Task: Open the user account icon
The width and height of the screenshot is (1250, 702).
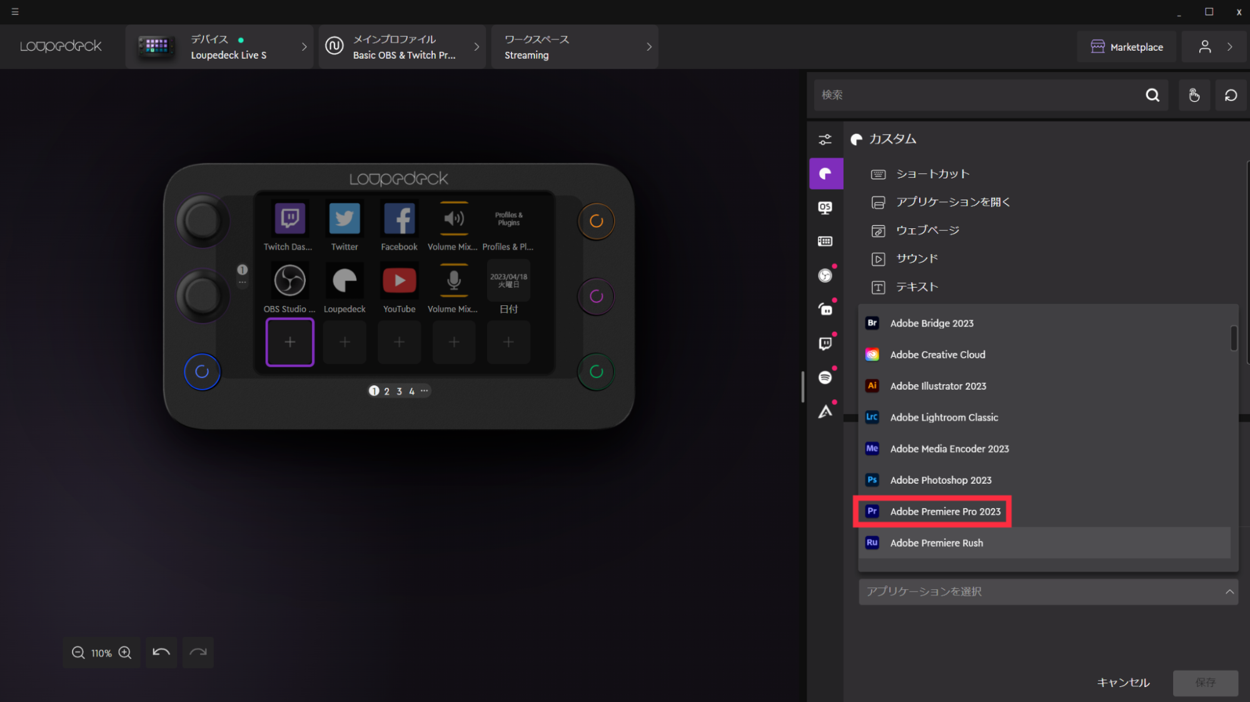Action: pyautogui.click(x=1205, y=47)
